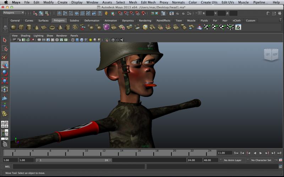The width and height of the screenshot is (284, 177).
Task: Select the arrow Select tool
Action: coord(5,40)
